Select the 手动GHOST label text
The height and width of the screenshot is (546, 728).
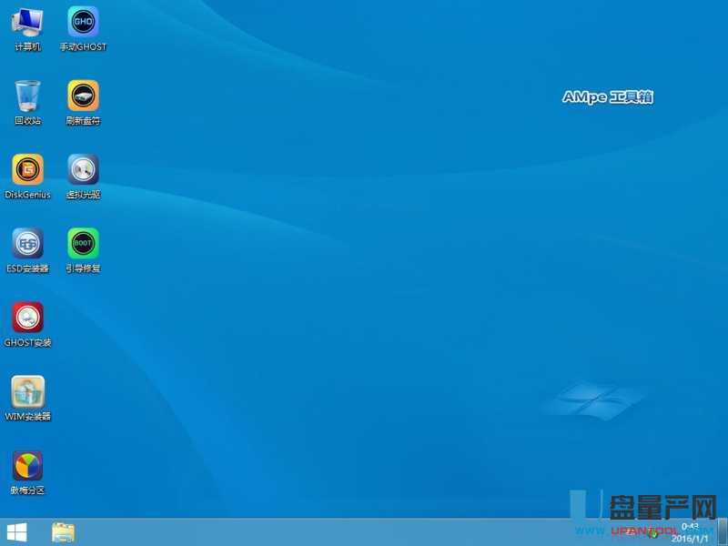(84, 46)
